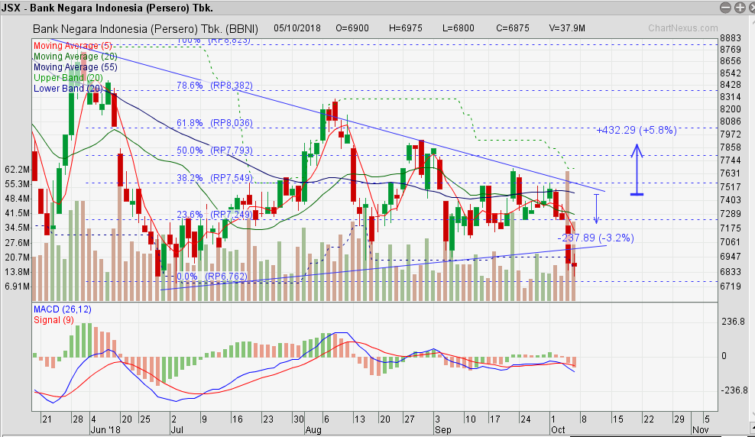The height and width of the screenshot is (437, 755).
Task: Click the plus button in the chart title bar
Action: [740, 8]
